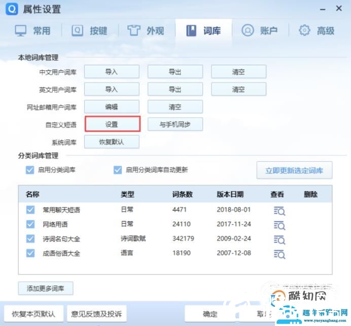Export the 中文用户词库
This screenshot has height=326, width=351.
pos(175,71)
